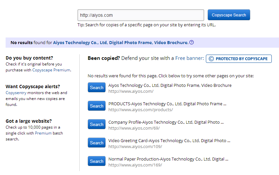
Task: Click the 'Want Copyscape alerts?' heading
Action: (33, 87)
